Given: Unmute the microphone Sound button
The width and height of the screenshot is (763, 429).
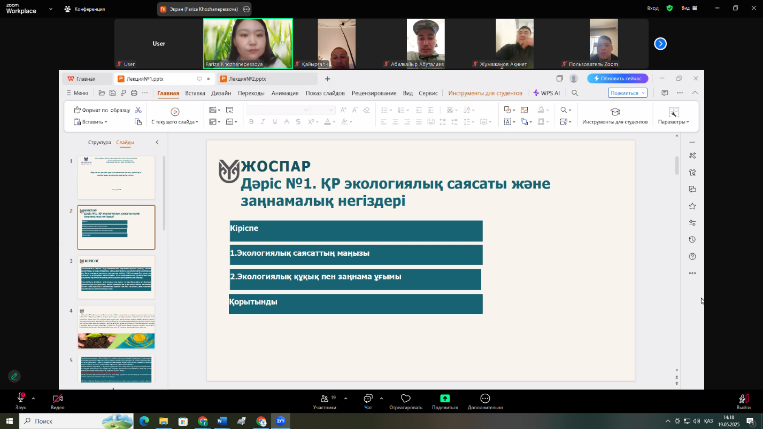Looking at the screenshot, I should (x=21, y=399).
